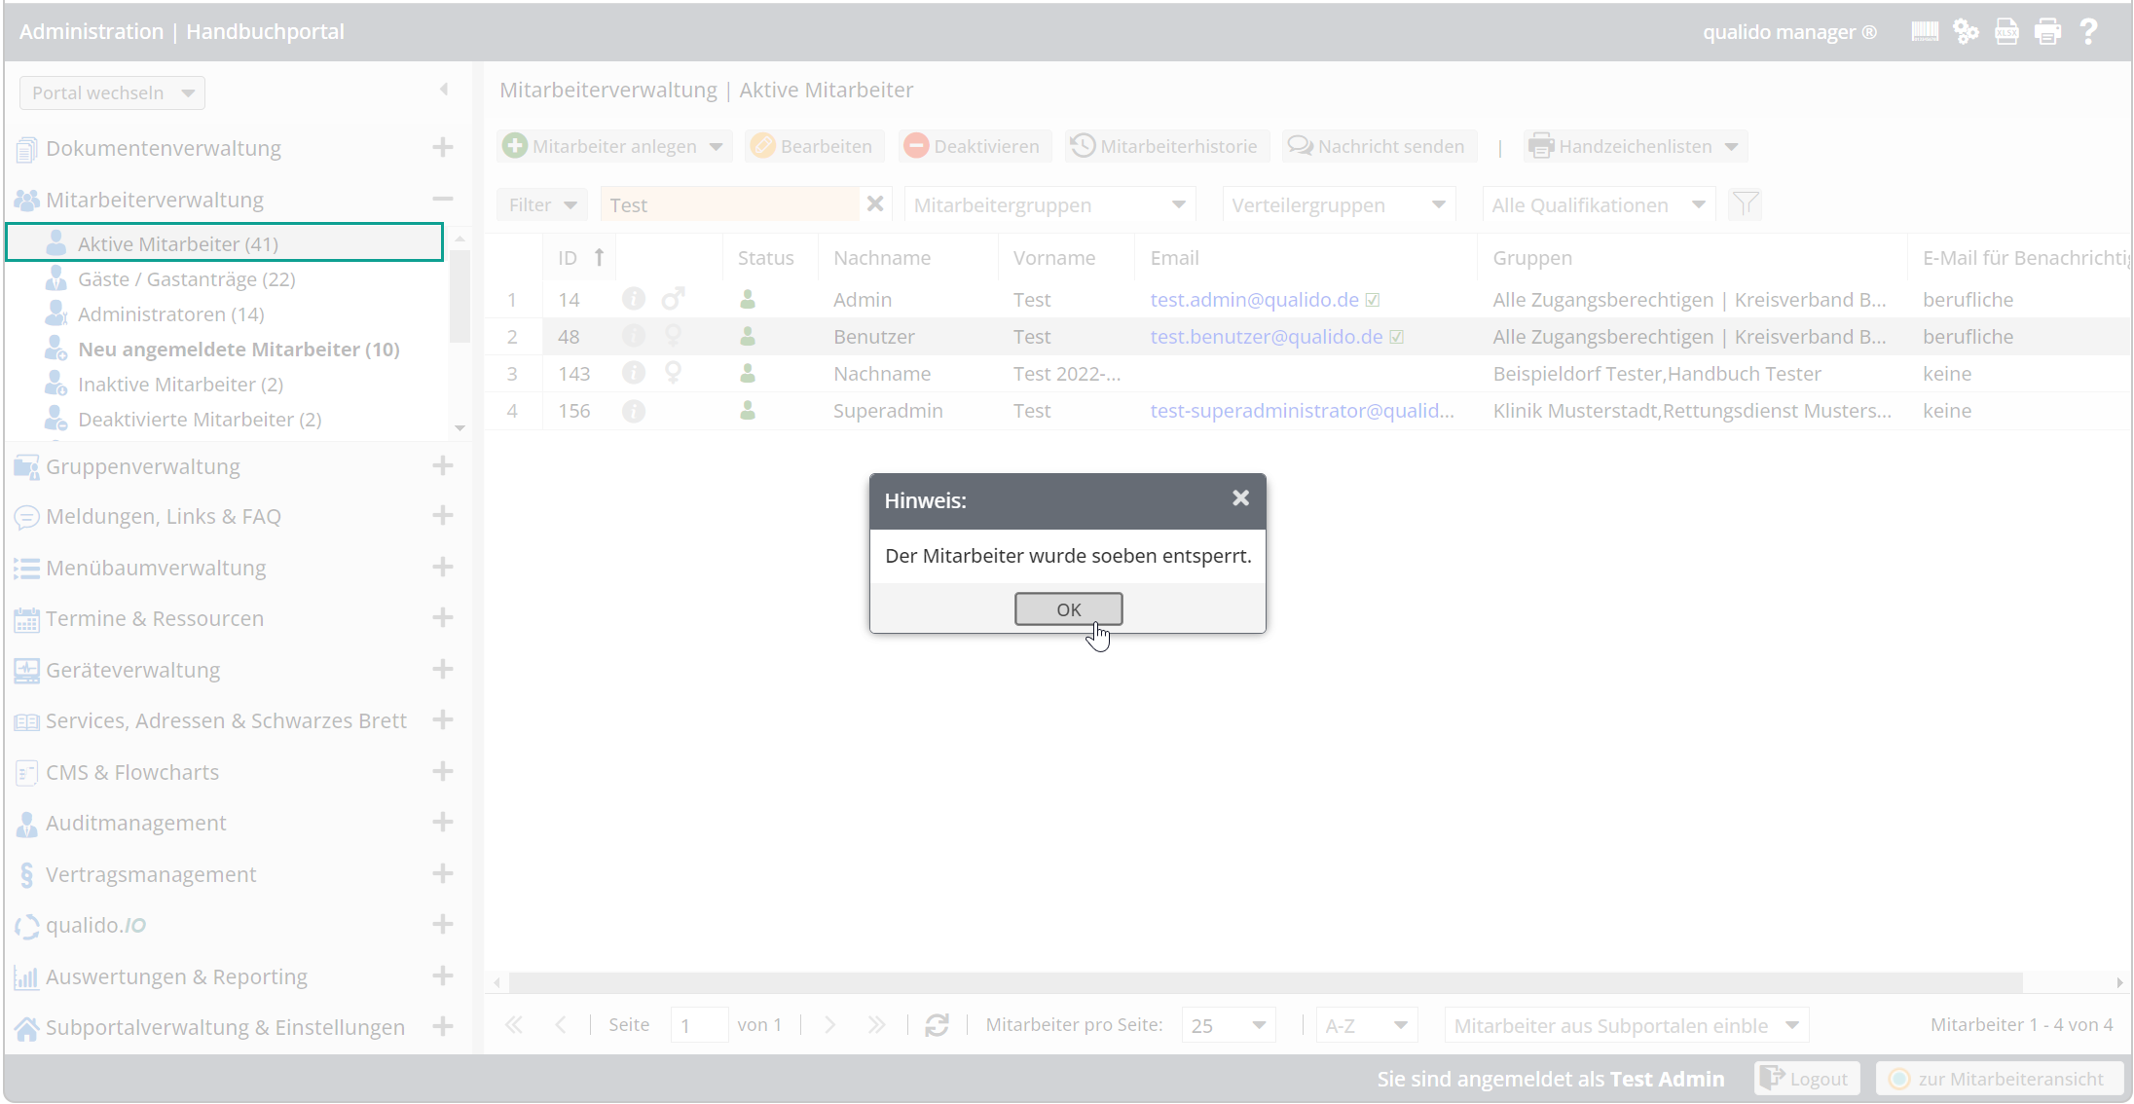Collapse the left sidebar panel arrow
The image size is (2134, 1104).
pos(444,90)
